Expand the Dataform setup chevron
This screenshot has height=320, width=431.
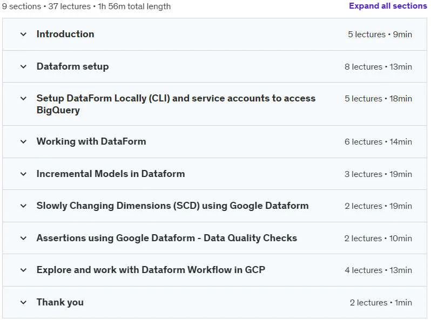coord(23,66)
